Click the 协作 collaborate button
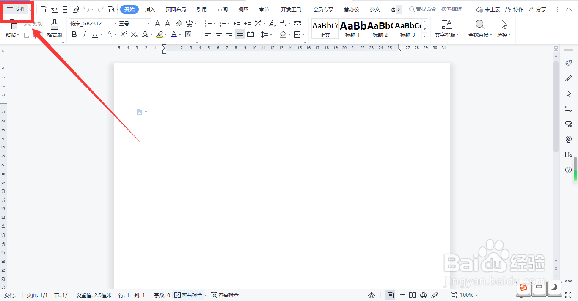This screenshot has height=301, width=578. pyautogui.click(x=514, y=9)
